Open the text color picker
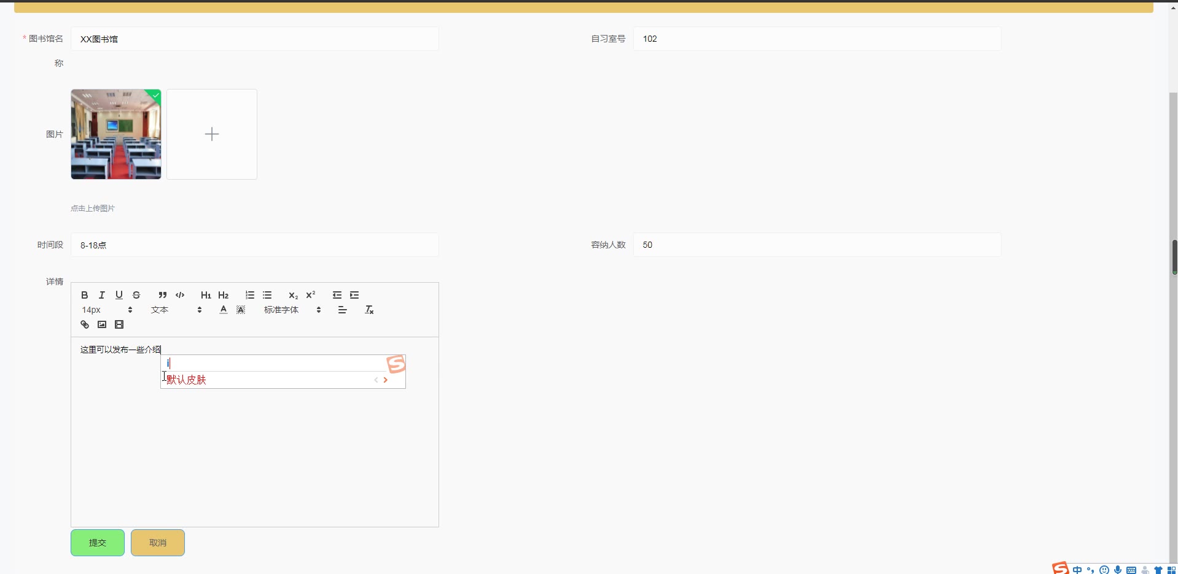 point(224,310)
